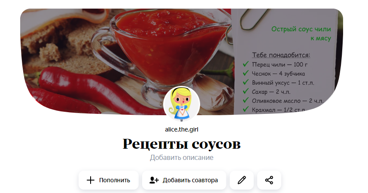Click the pencil edit icon
Image resolution: width=368 pixels, height=193 pixels.
(x=242, y=180)
